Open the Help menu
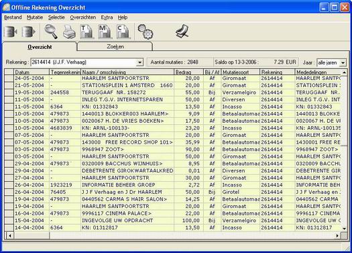The width and height of the screenshot is (352, 253). coord(123,17)
